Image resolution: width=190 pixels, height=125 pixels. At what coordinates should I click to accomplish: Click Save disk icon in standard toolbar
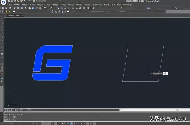point(10,8)
